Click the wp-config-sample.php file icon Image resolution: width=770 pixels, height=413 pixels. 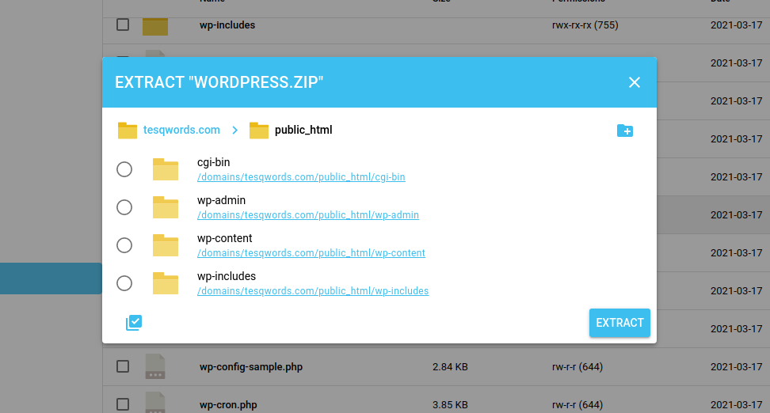pos(155,366)
